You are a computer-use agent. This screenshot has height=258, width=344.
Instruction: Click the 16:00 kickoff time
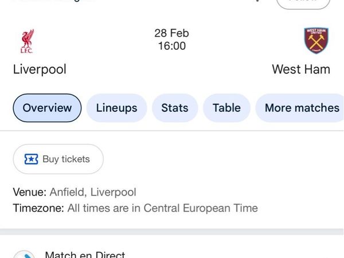coord(171,46)
